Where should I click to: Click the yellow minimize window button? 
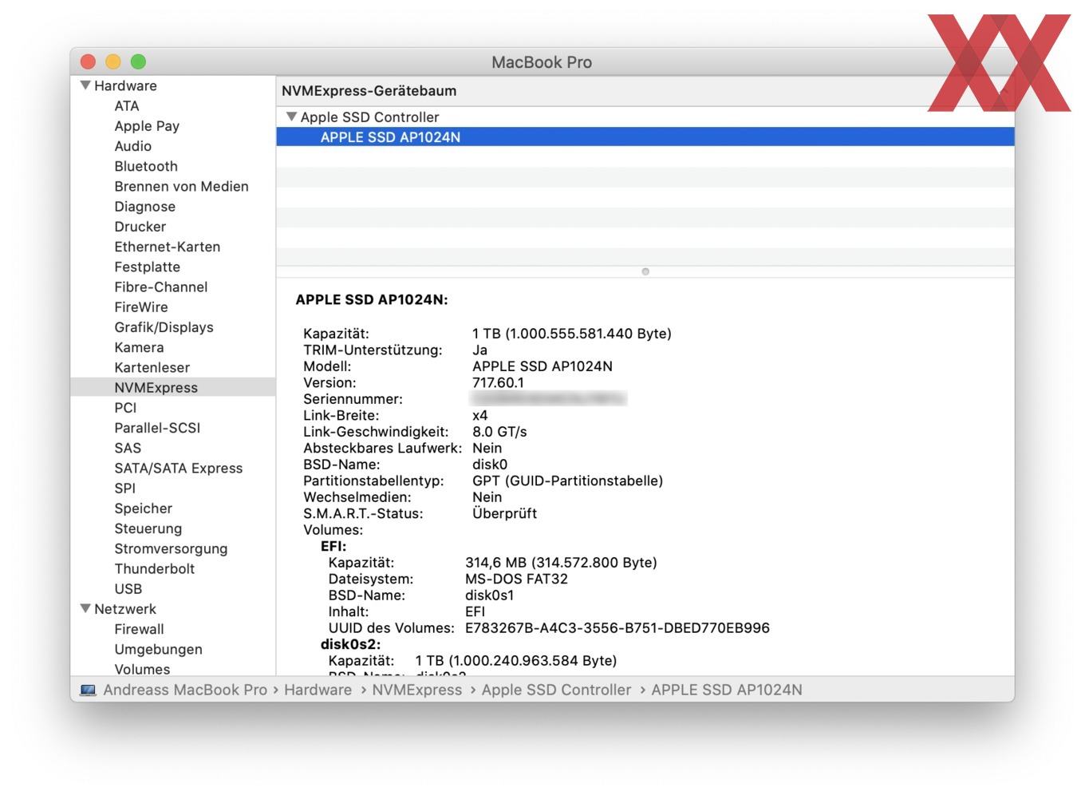tap(113, 61)
